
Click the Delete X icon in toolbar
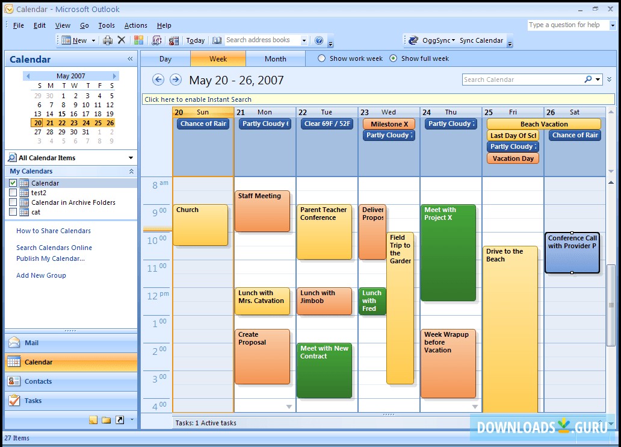[122, 40]
